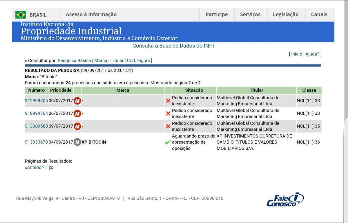Click the Titular column header
Screen dimensions: 348x223
(256, 90)
